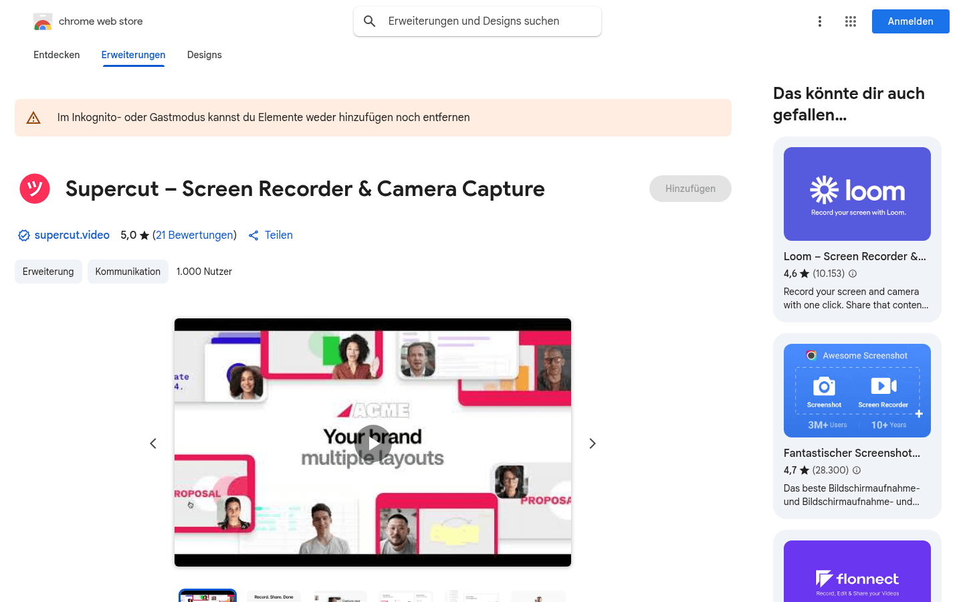This screenshot has height=602, width=963.
Task: Open Loom – Screen Recorder title link
Action: [x=855, y=256]
